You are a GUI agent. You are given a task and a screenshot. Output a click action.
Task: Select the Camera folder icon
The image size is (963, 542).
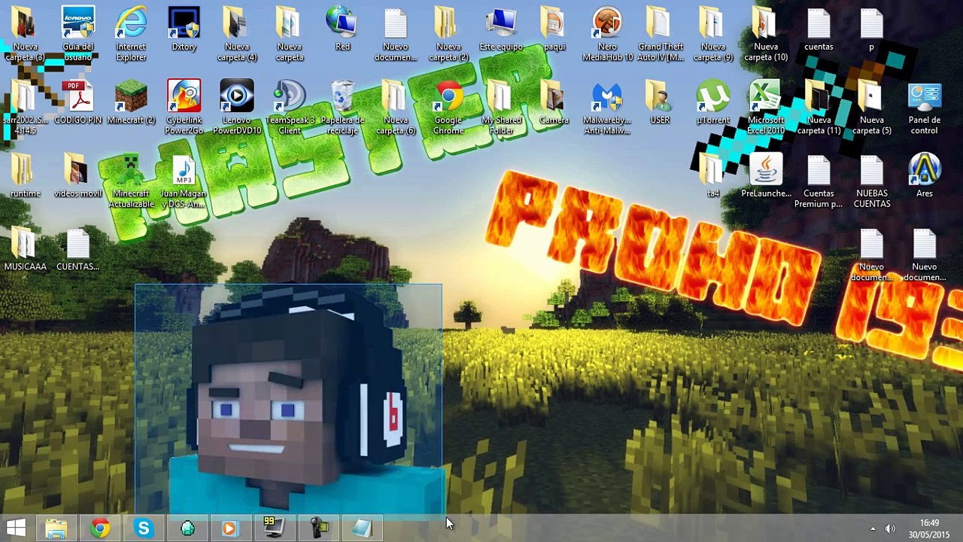pos(554,102)
